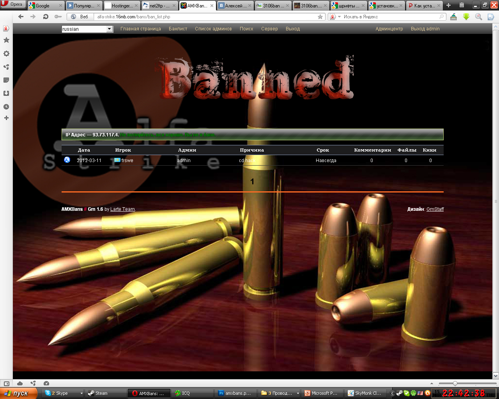The image size is (499, 399).
Task: Switch to the шрифты tab
Action: [x=349, y=5]
